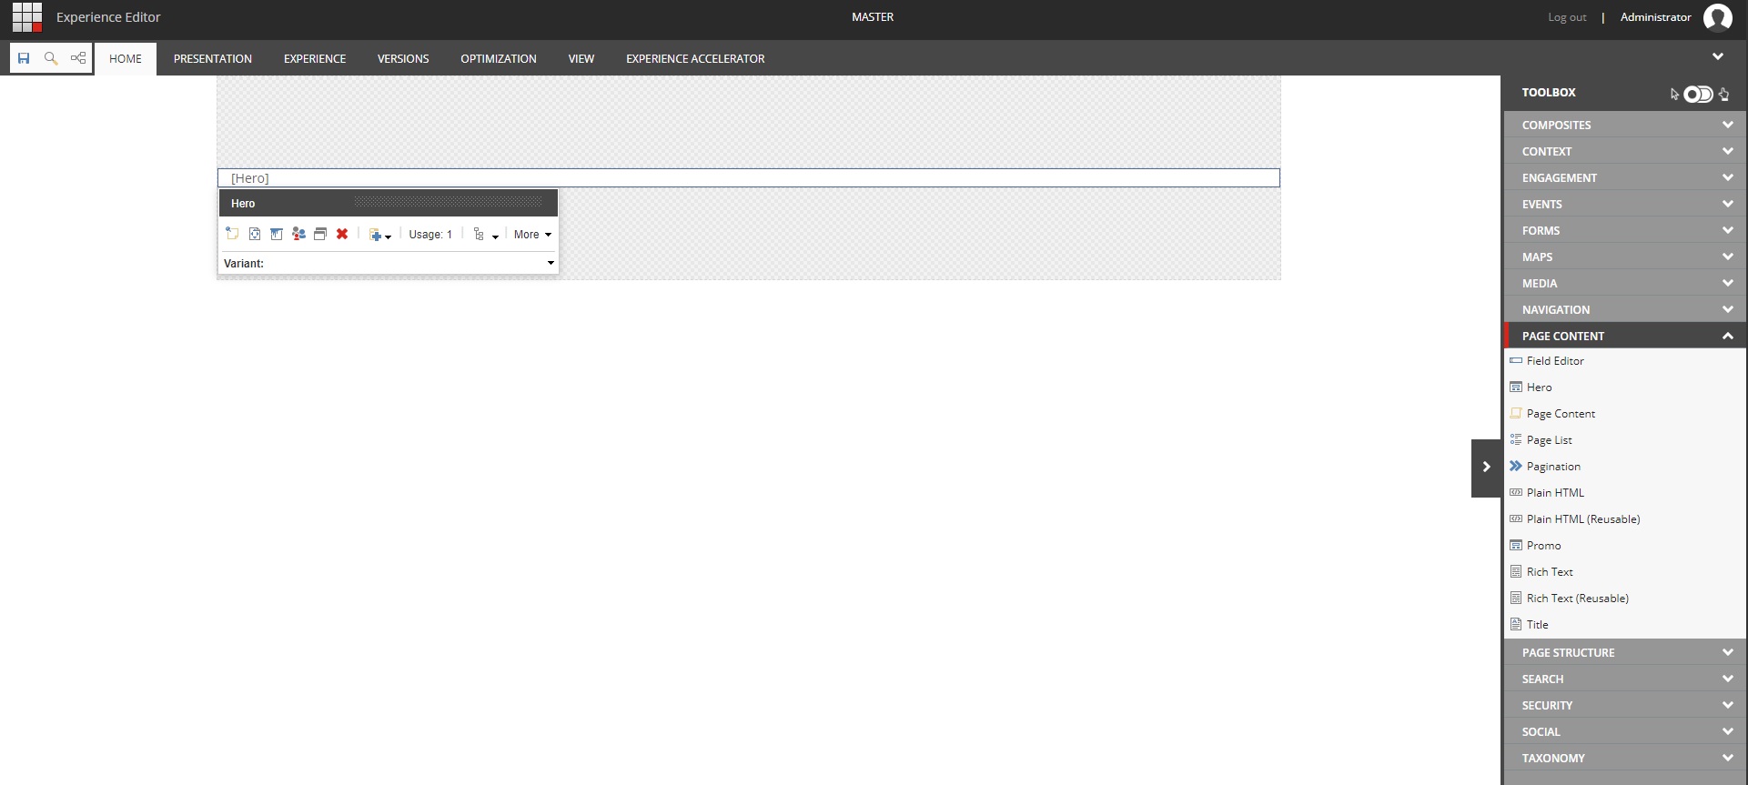Open the navigation tree icon in the quick bar

[78, 58]
